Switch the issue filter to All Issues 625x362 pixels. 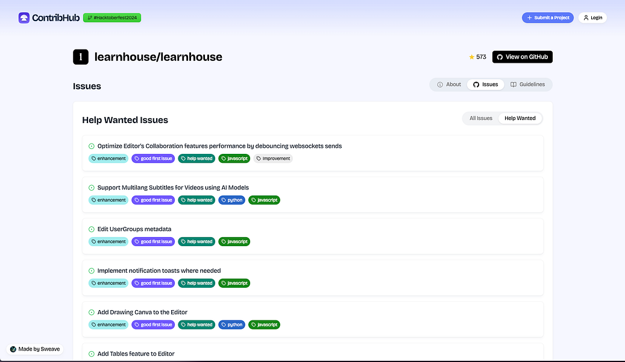coord(480,118)
